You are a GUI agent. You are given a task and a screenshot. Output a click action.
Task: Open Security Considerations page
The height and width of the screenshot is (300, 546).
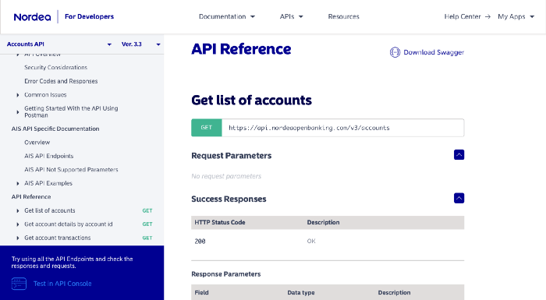(x=55, y=67)
